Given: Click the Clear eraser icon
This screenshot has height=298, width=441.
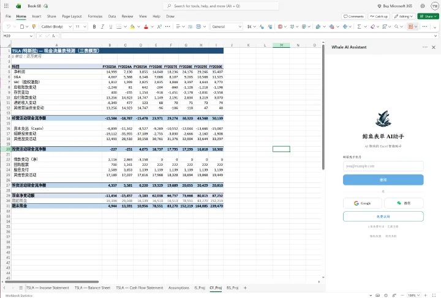Looking at the screenshot, I should pyautogui.click(x=372, y=27).
